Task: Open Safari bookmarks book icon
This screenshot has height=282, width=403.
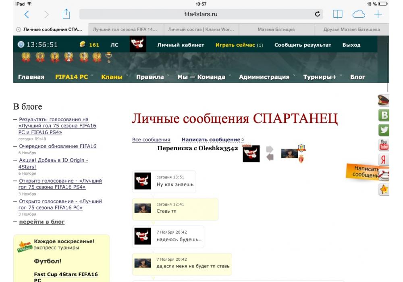Action: click(337, 15)
